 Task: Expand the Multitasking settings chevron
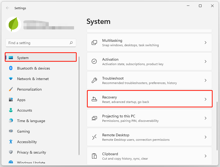click(206, 42)
